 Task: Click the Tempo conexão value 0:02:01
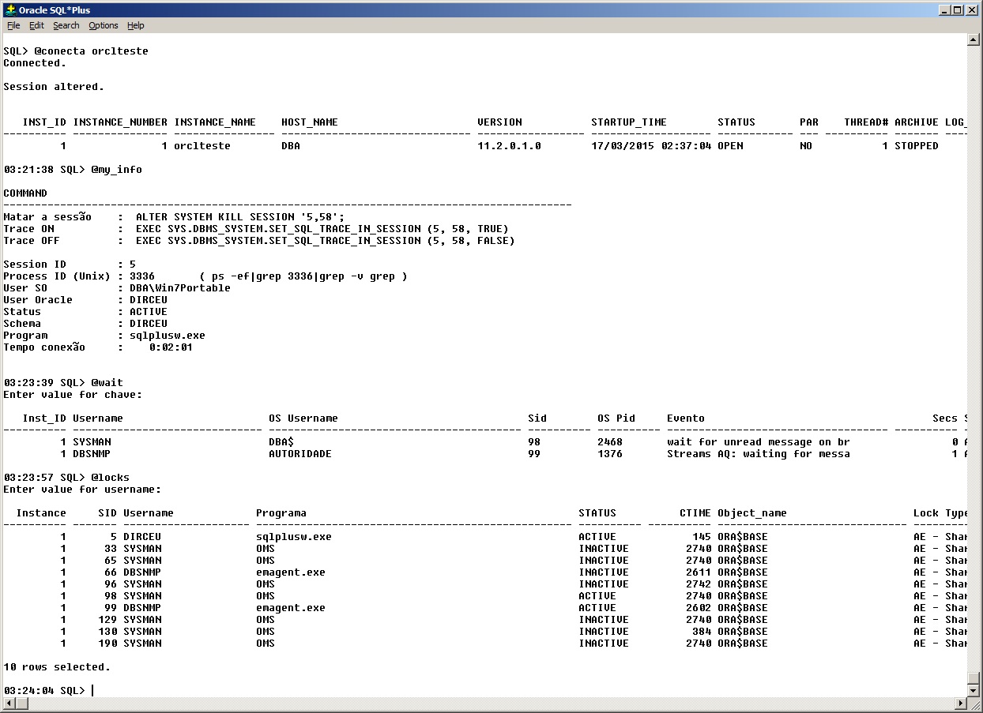(x=171, y=347)
